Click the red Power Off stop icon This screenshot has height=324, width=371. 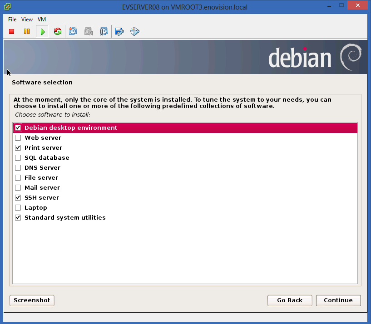[12, 31]
